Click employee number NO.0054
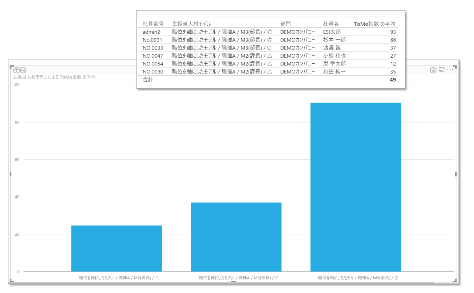474x293 pixels. tap(153, 64)
